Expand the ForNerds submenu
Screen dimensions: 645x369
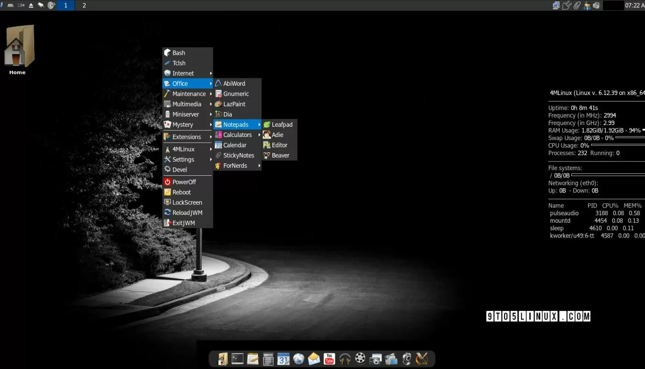[x=237, y=166]
